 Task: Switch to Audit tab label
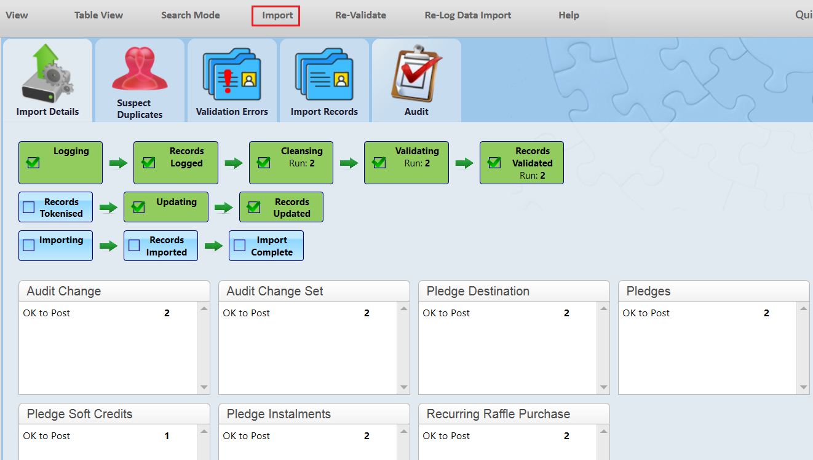(x=416, y=112)
